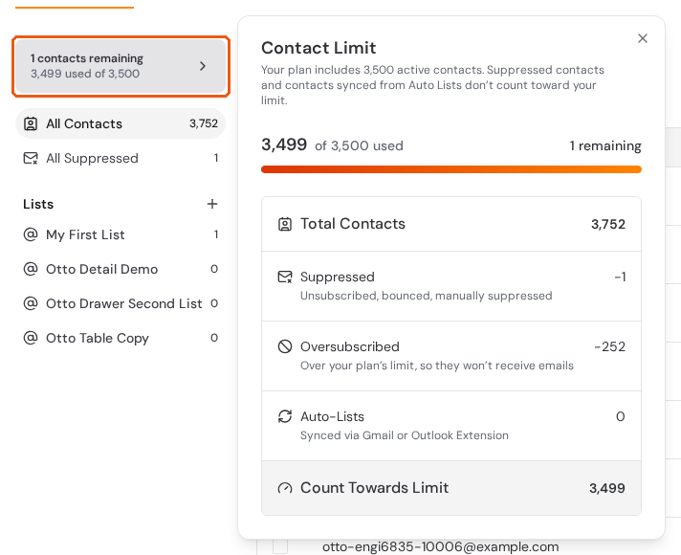Add a new list with the plus icon
681x555 pixels.
tap(212, 204)
